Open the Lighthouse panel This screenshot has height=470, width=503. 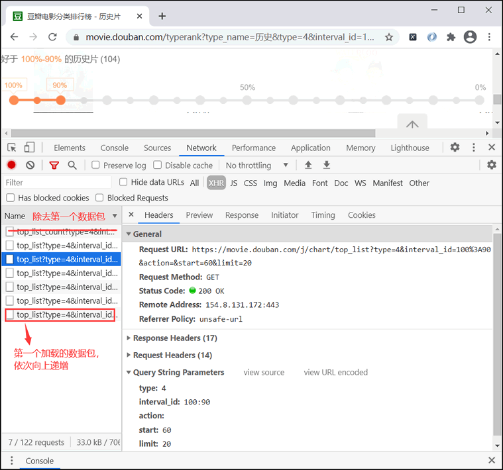410,148
